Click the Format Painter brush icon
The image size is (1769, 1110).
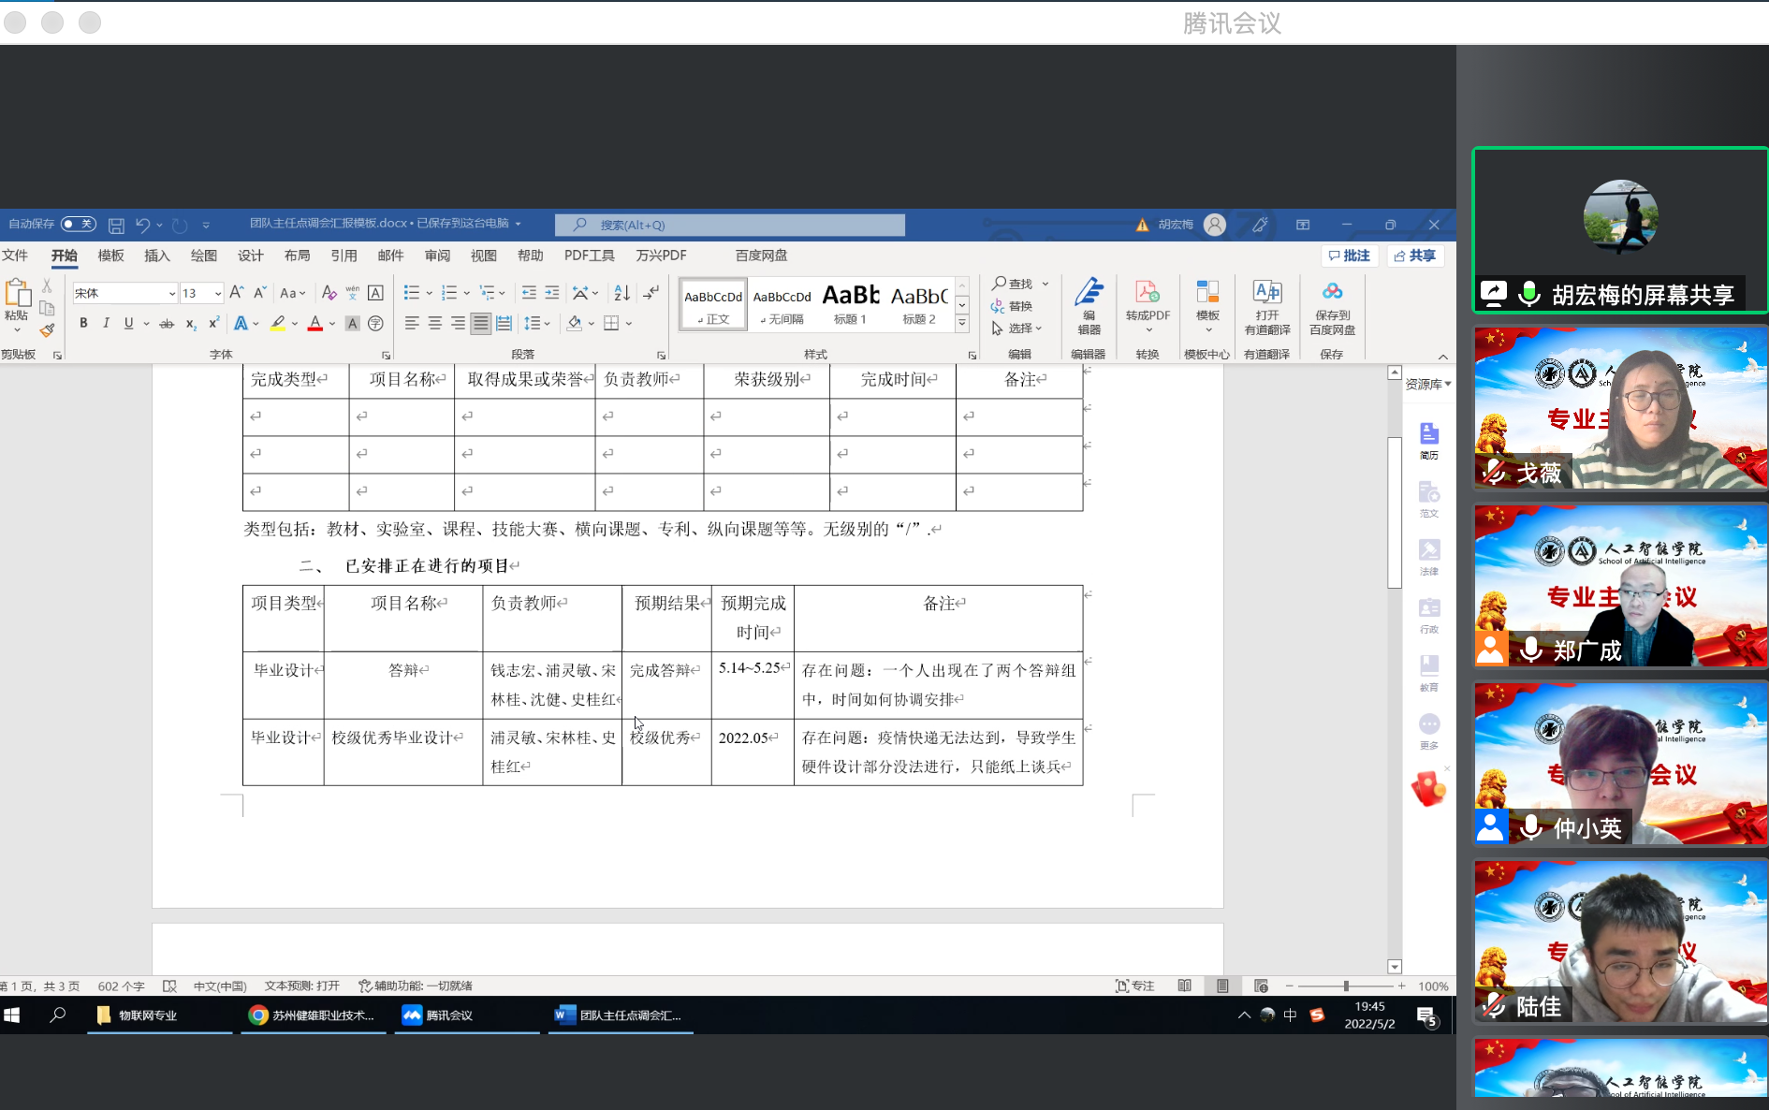pos(47,330)
